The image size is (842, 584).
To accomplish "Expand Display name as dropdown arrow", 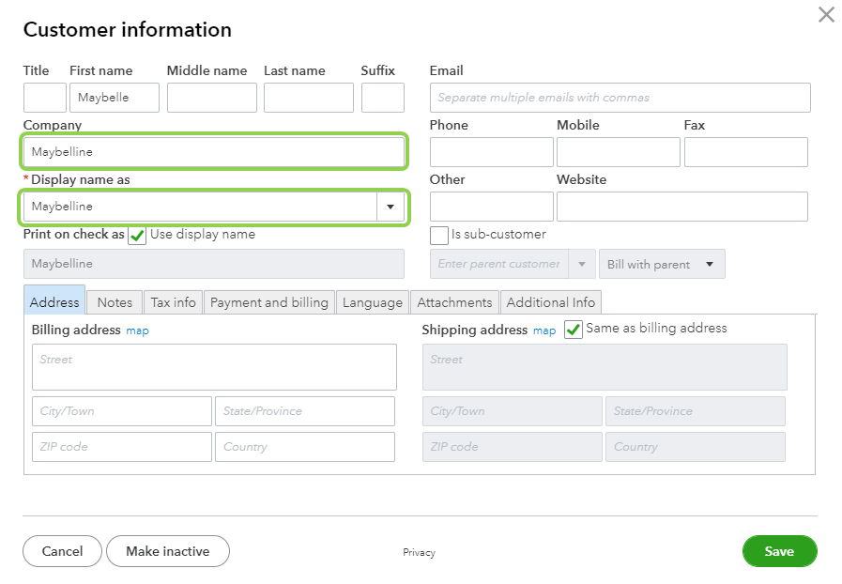I will tap(390, 207).
